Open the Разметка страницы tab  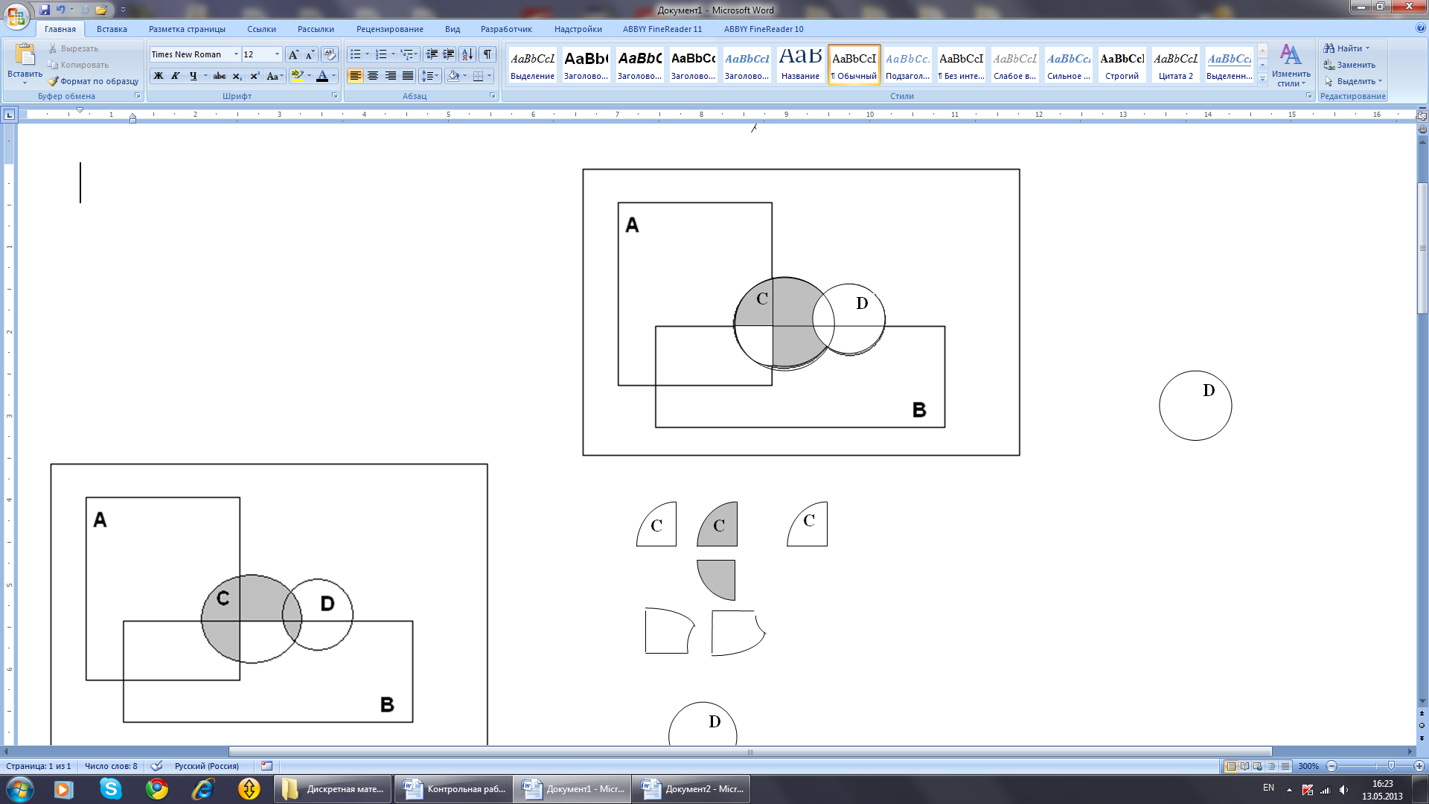(x=187, y=29)
